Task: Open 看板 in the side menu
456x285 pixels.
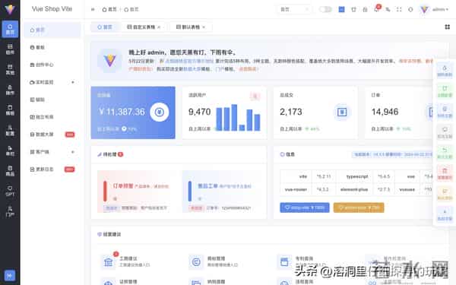Action: point(52,47)
